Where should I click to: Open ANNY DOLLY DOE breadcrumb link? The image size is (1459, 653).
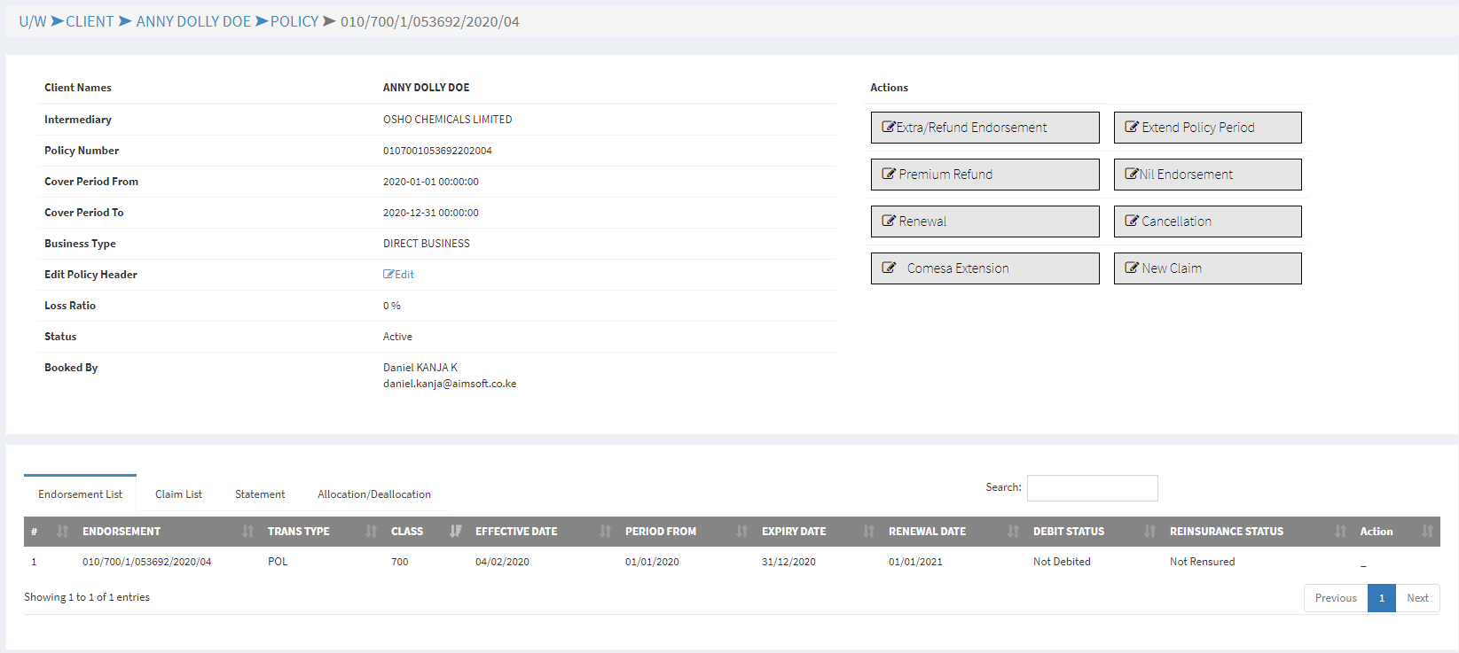[x=193, y=21]
